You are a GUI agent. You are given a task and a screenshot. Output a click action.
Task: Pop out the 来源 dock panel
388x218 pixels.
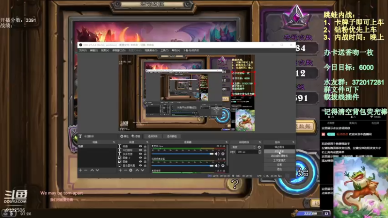[147, 142]
